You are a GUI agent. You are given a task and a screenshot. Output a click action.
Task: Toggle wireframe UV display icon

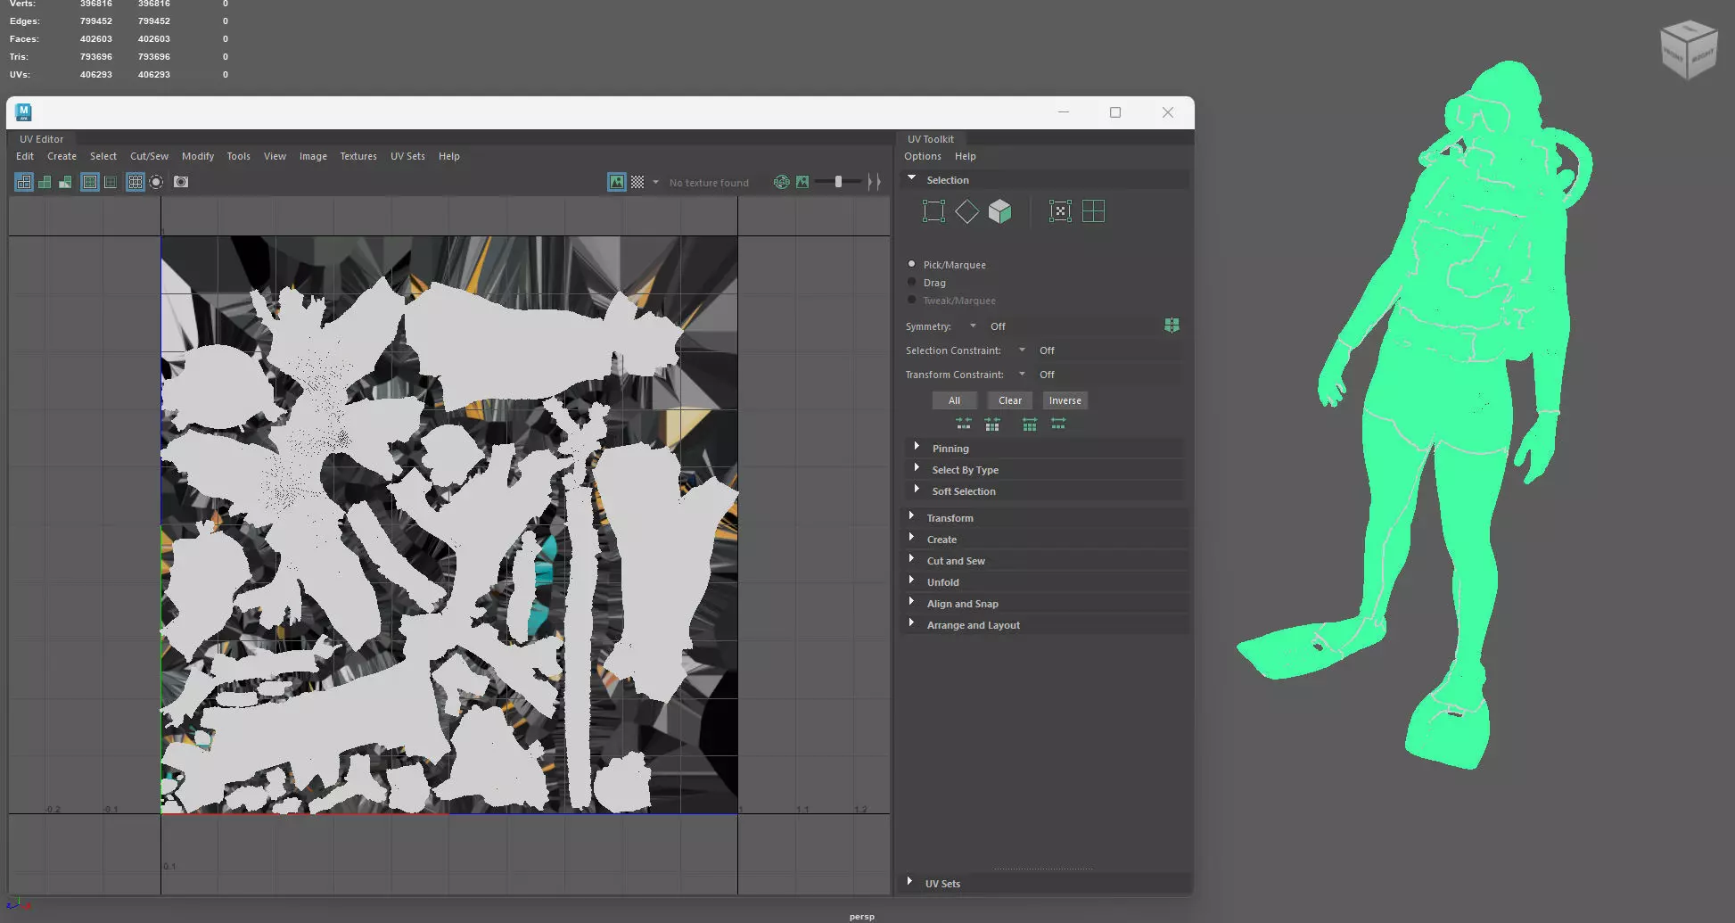pos(24,182)
